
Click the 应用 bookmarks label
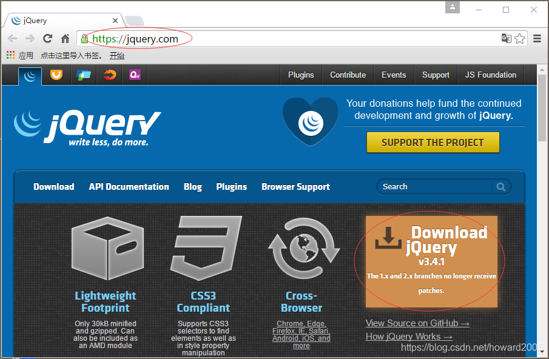click(25, 55)
